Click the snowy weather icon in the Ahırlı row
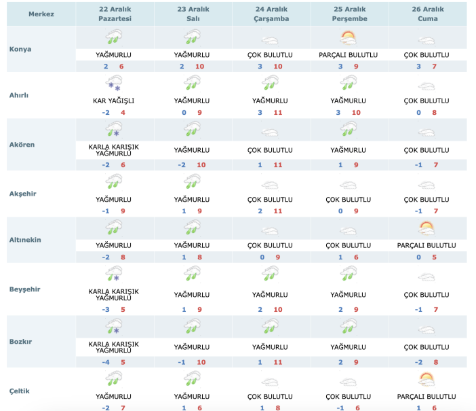Viewport: 476px width, 411px height. tap(113, 84)
